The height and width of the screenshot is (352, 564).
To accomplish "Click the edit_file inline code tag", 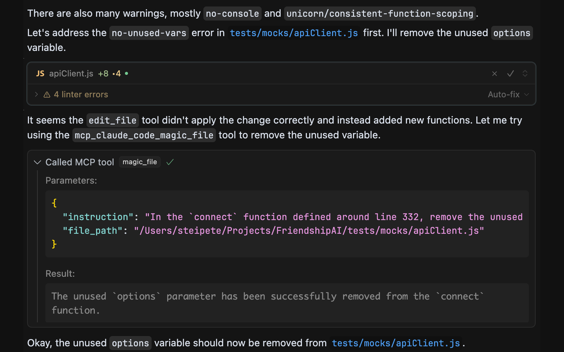I will pos(112,121).
